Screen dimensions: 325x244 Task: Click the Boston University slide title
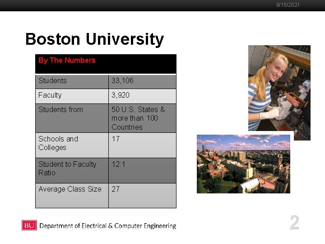(x=94, y=39)
